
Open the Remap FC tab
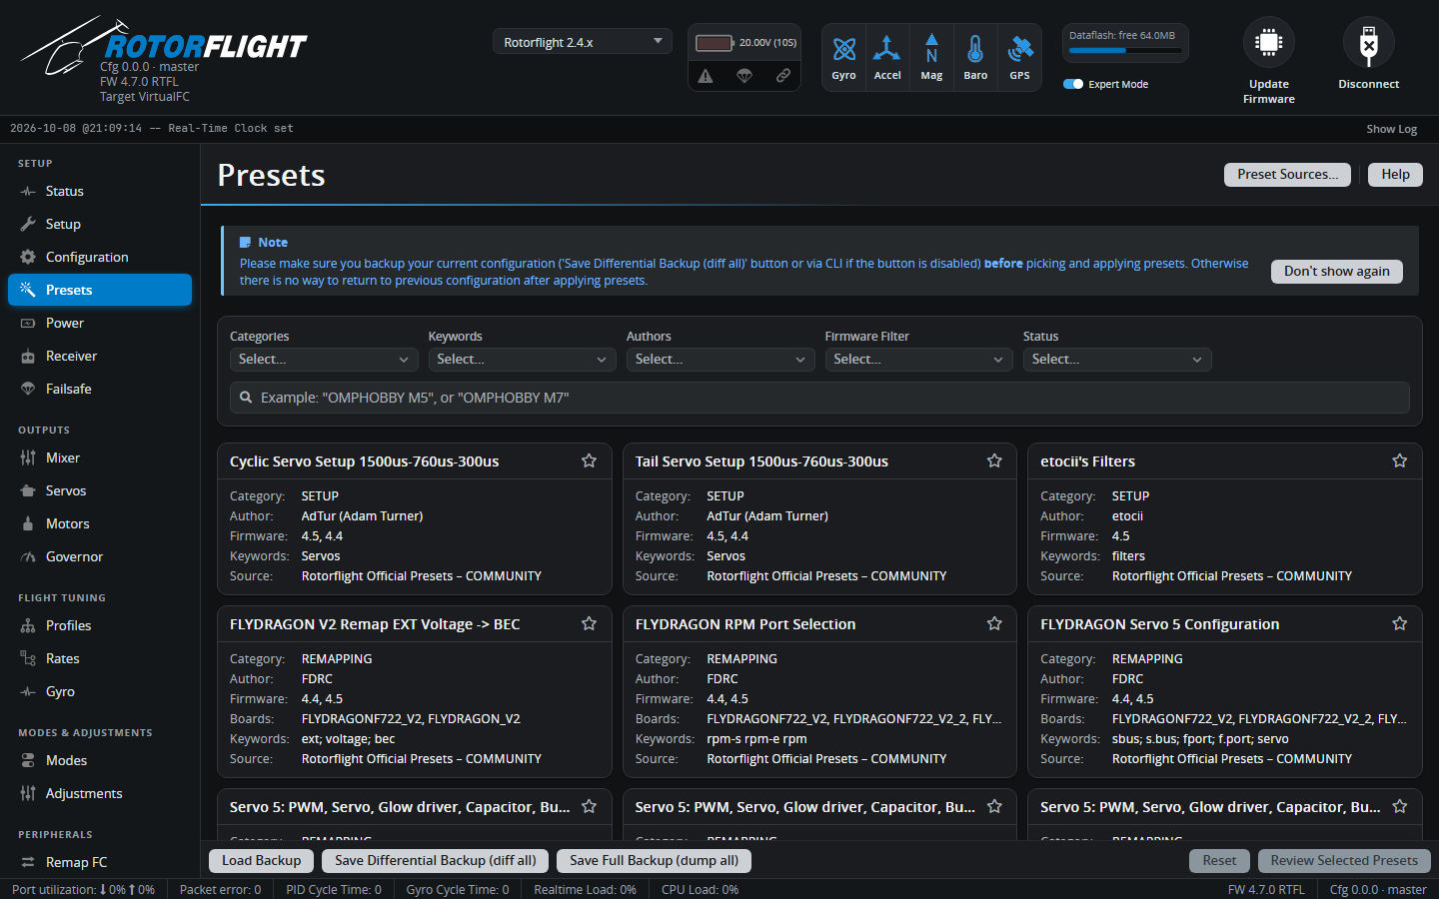(100, 862)
